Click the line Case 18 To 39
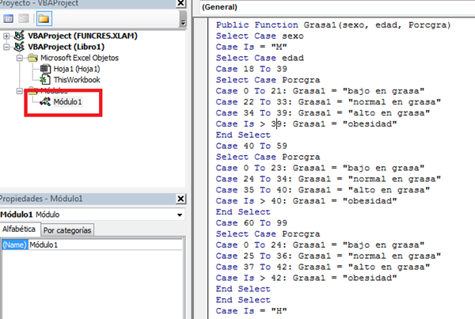The image size is (475, 319). click(x=252, y=69)
